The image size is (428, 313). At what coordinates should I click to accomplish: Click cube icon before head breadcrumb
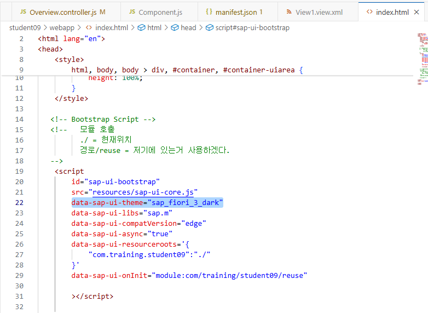pyautogui.click(x=175, y=27)
